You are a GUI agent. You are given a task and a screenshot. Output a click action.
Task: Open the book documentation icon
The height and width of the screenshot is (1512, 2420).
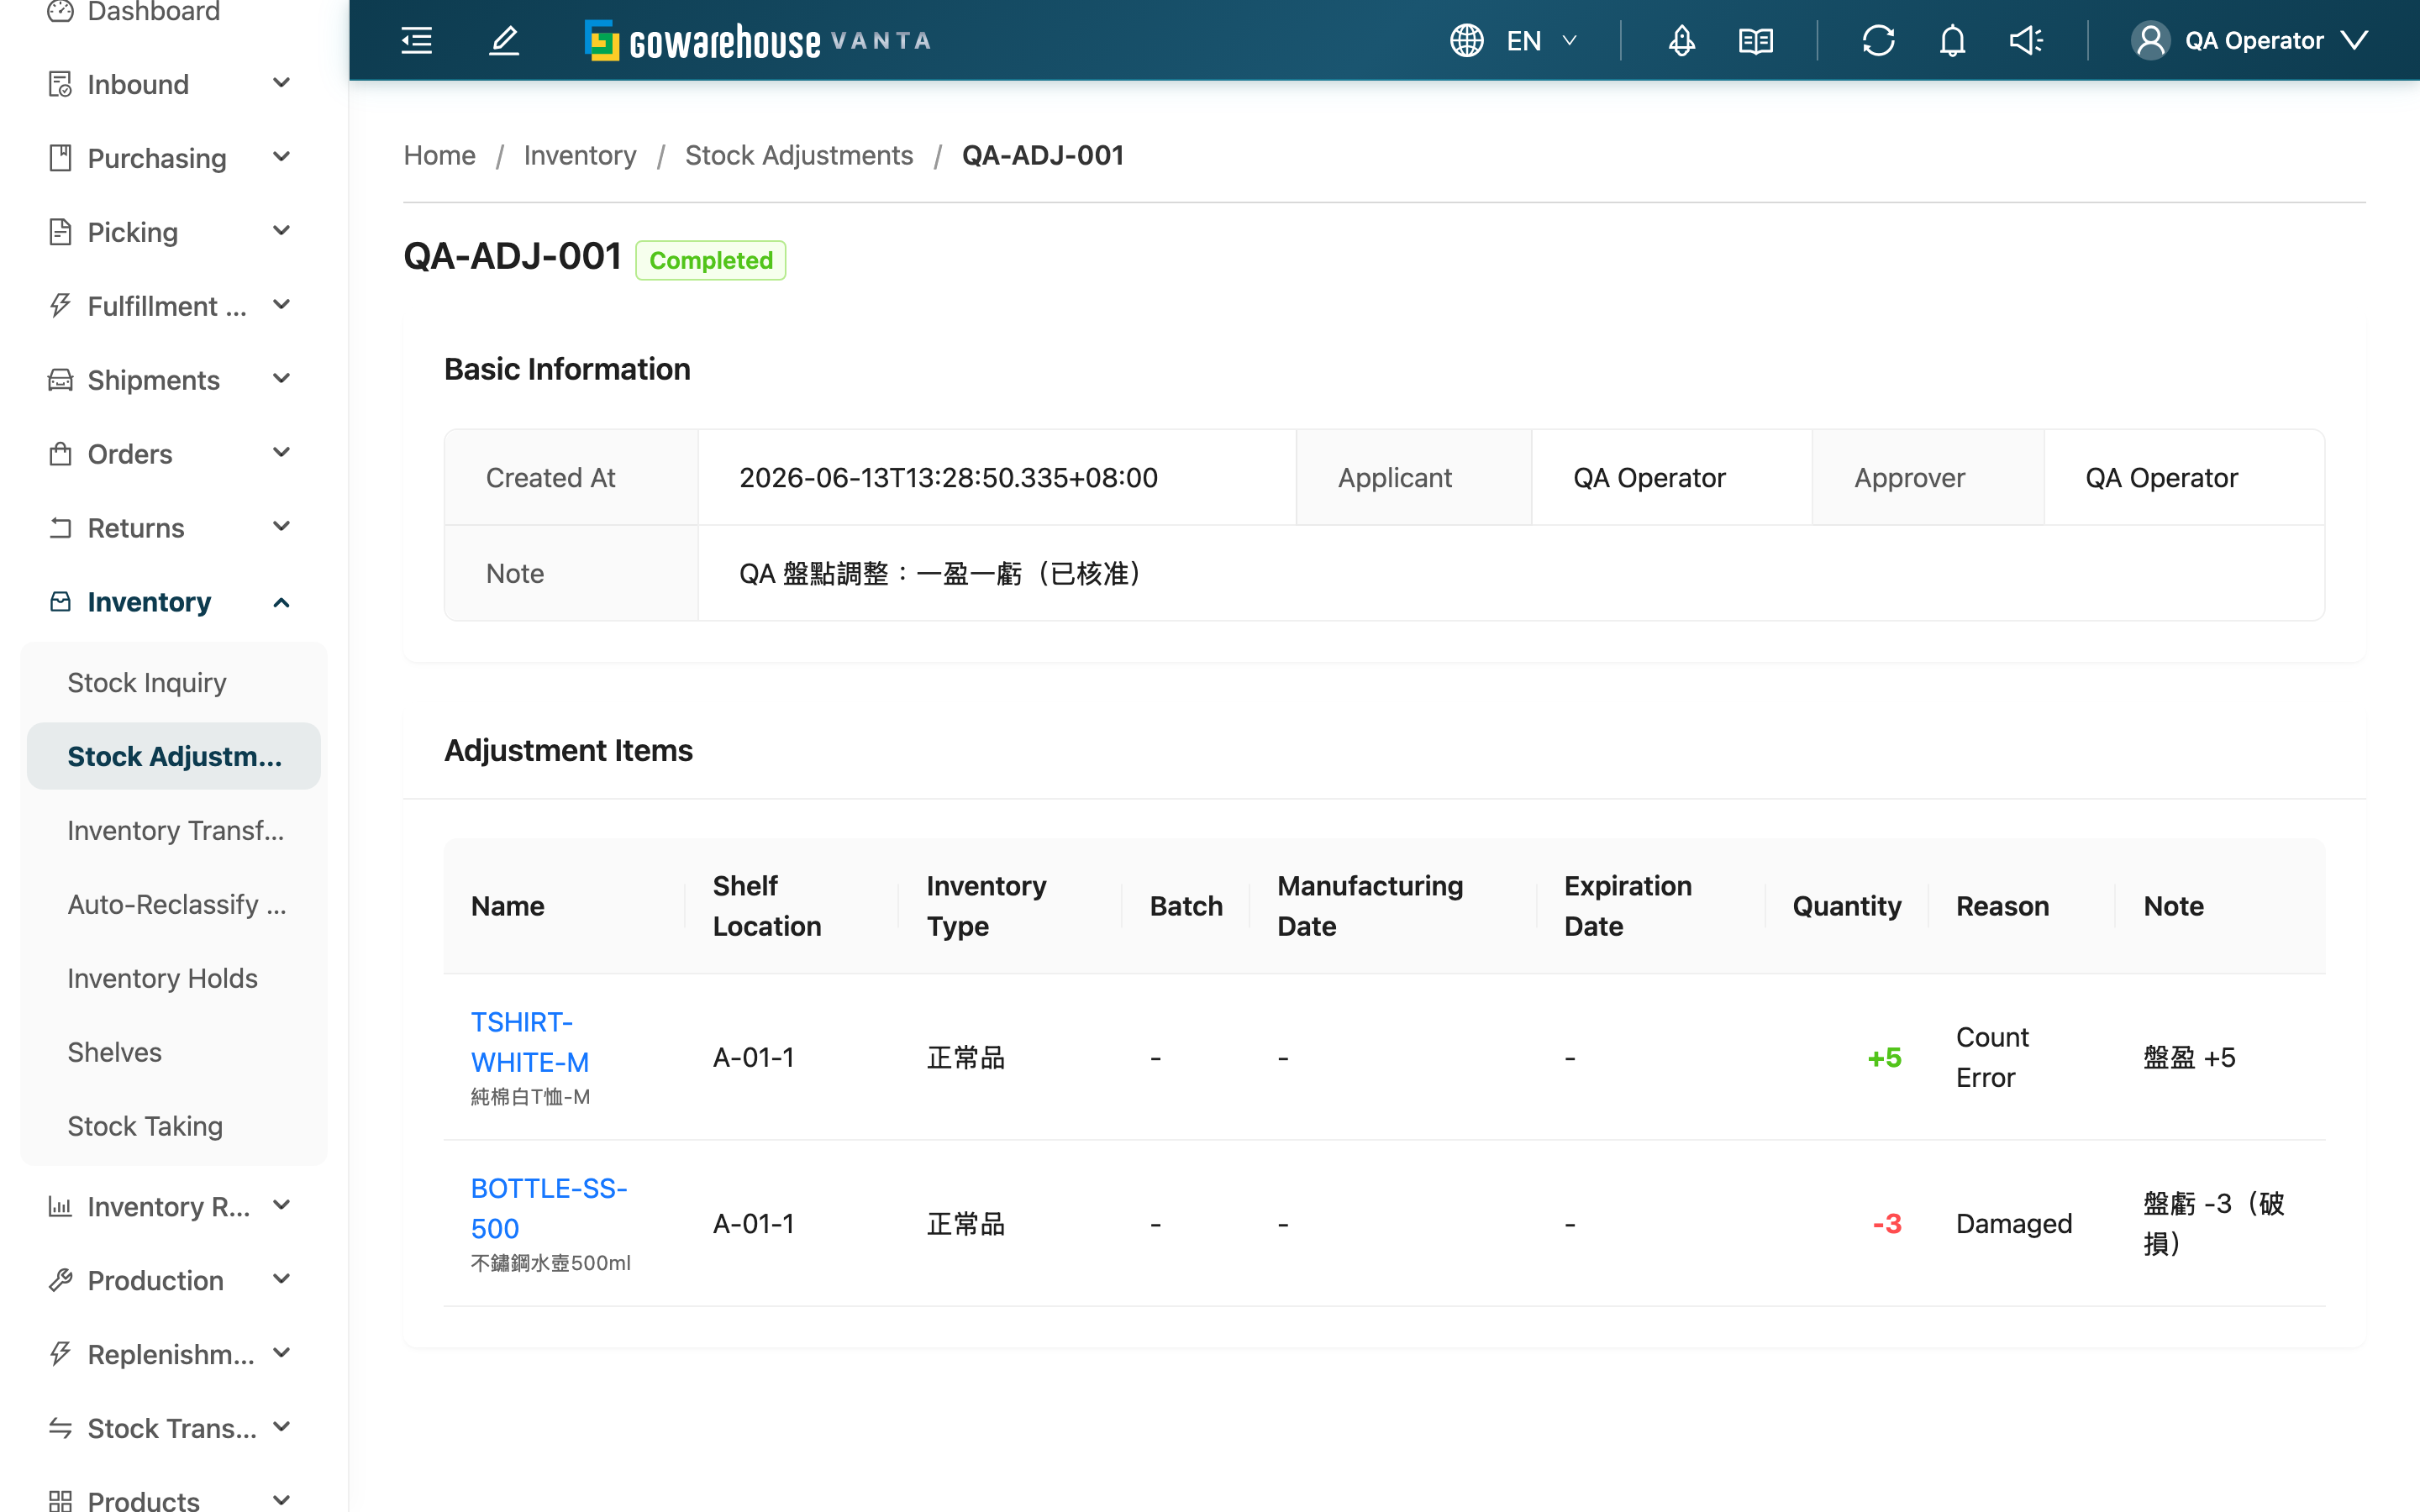(1756, 41)
